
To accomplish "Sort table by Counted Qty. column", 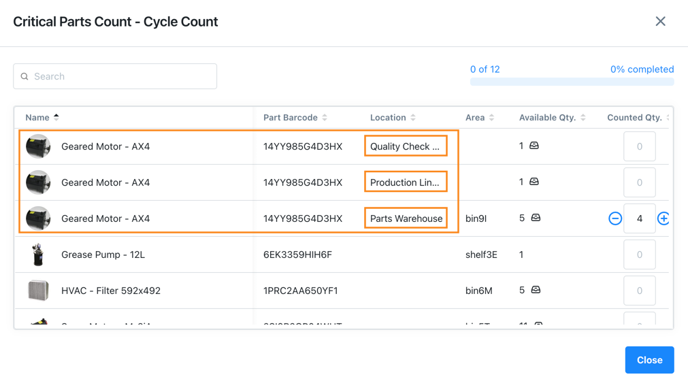I will click(638, 117).
